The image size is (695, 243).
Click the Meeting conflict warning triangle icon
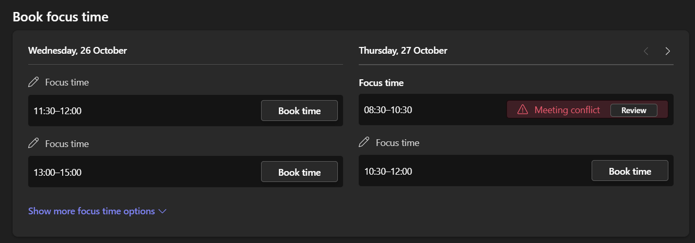[x=522, y=110]
